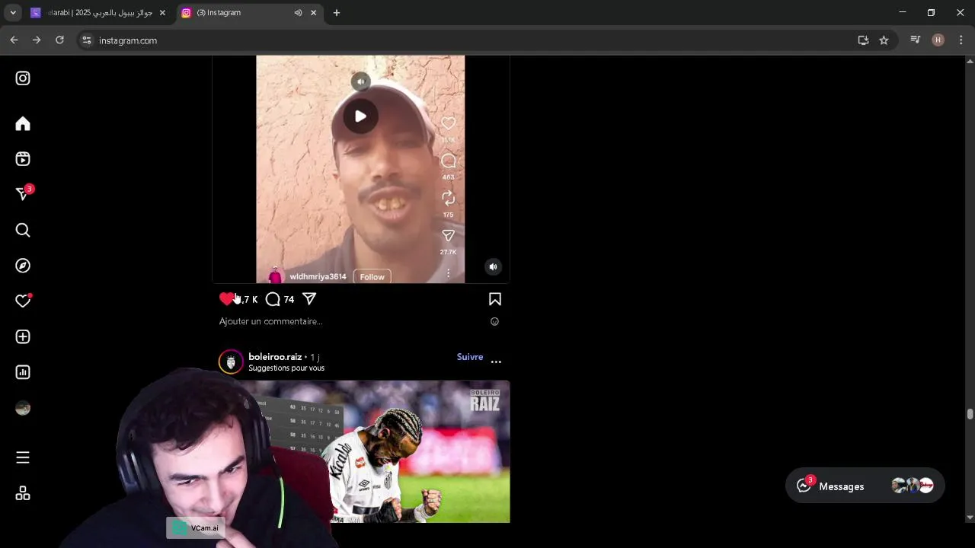
Task: Click wldhmriya3614 username in video
Action: [318, 276]
